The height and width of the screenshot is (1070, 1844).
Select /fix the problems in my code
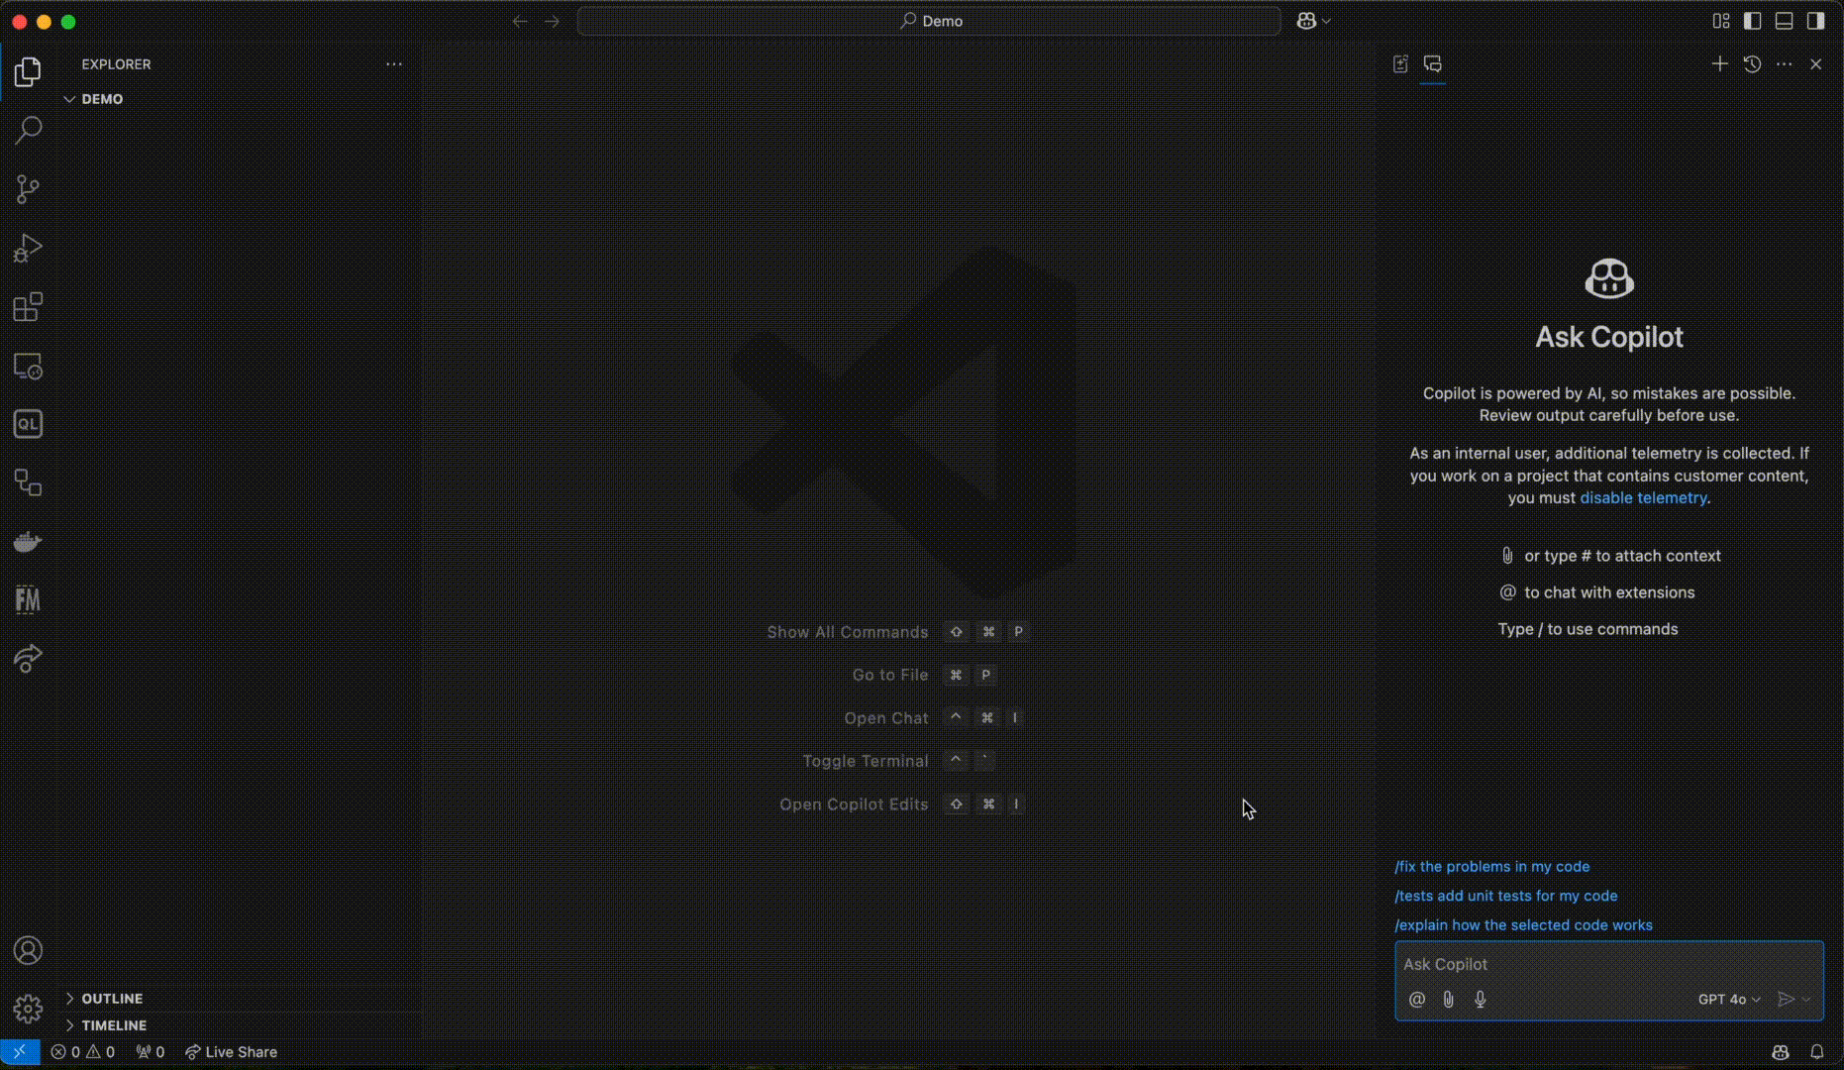pyautogui.click(x=1491, y=866)
